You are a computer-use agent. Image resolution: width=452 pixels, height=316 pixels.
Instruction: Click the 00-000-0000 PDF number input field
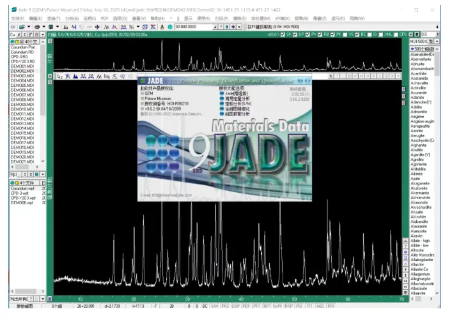click(194, 27)
